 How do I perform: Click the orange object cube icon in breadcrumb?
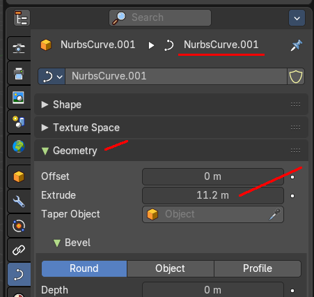[x=46, y=45]
